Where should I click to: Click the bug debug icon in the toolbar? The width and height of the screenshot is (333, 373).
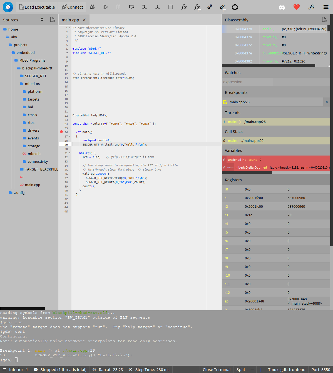pyautogui.click(x=92, y=7)
